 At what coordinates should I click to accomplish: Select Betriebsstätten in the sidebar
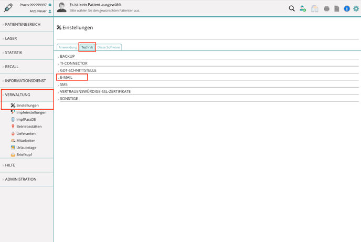tap(28, 127)
